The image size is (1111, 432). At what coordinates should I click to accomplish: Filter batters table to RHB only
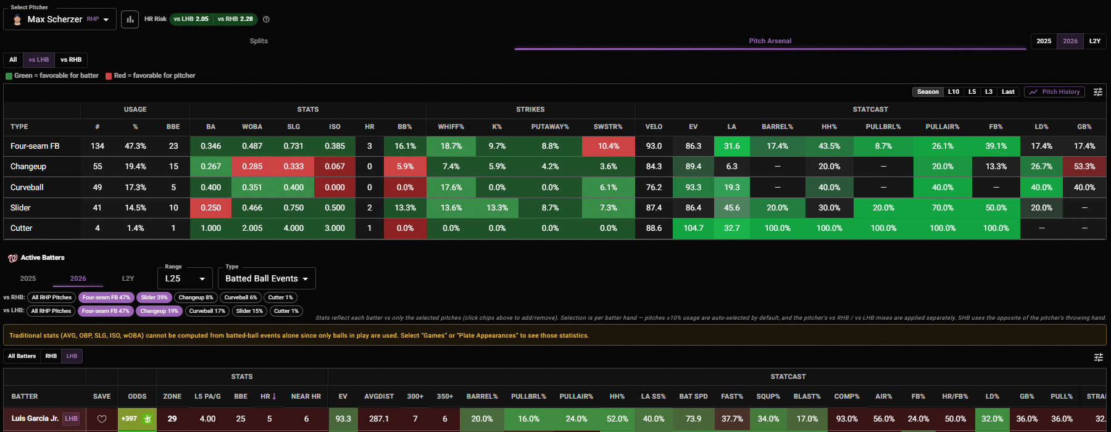coord(51,356)
